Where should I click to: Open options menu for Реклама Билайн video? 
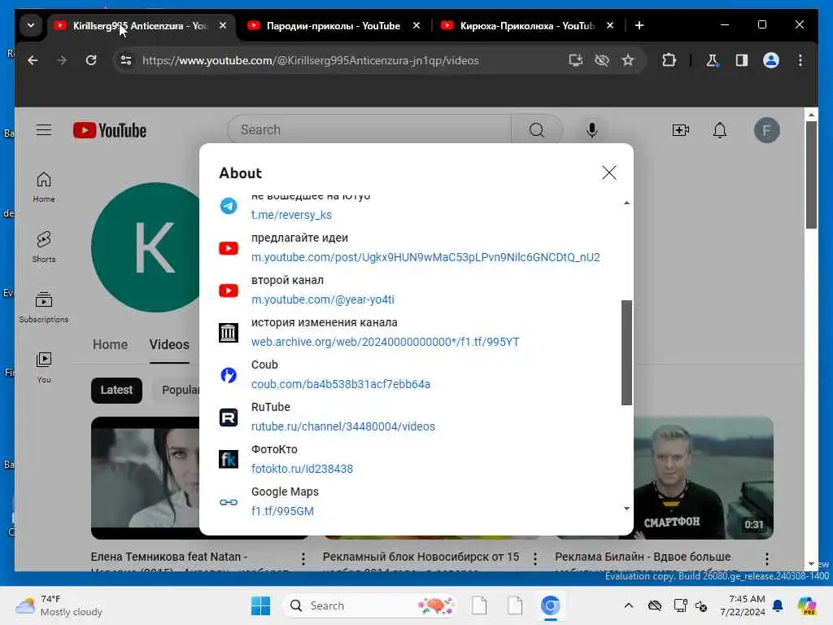pos(766,558)
